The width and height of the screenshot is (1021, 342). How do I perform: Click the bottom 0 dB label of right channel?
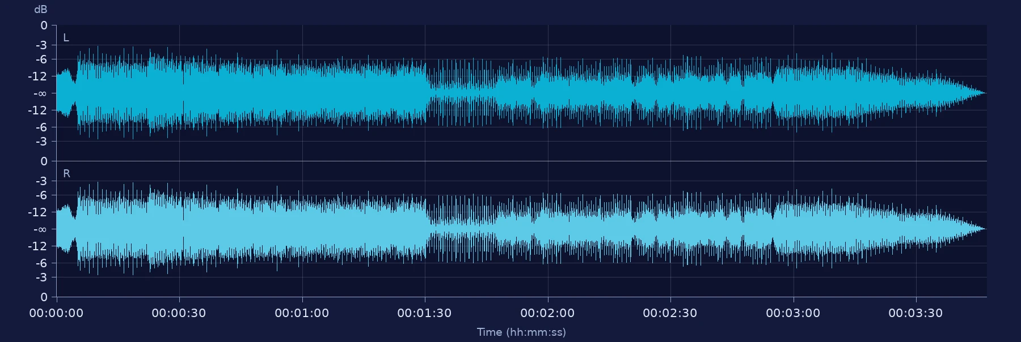coord(44,297)
